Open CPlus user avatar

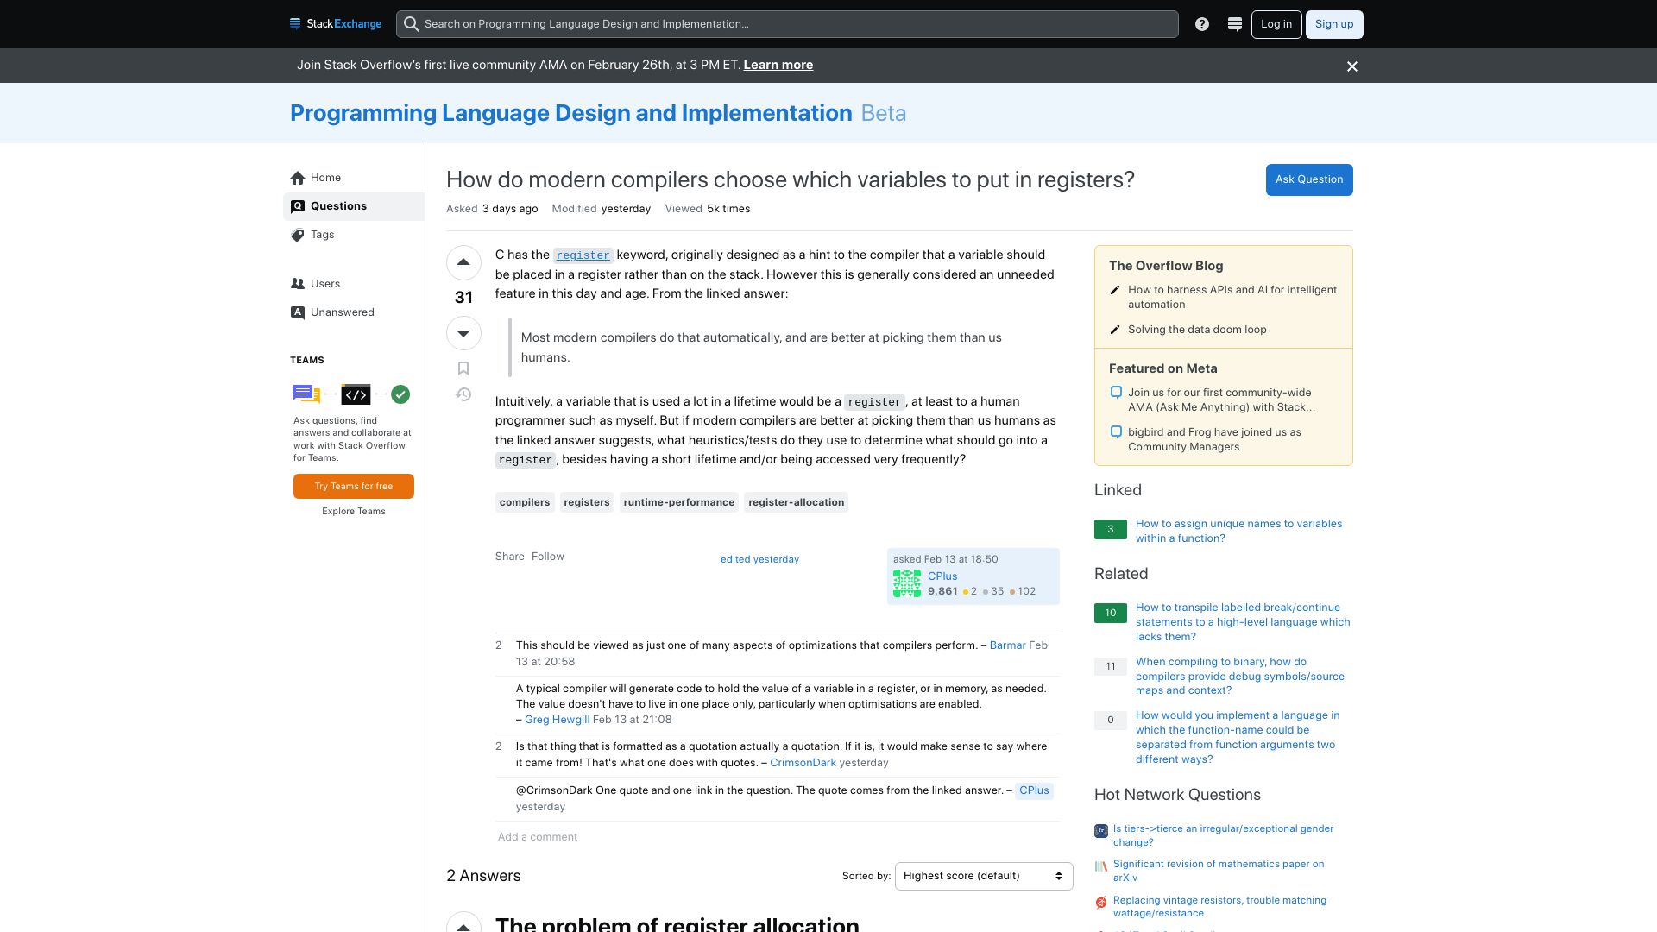tap(907, 583)
